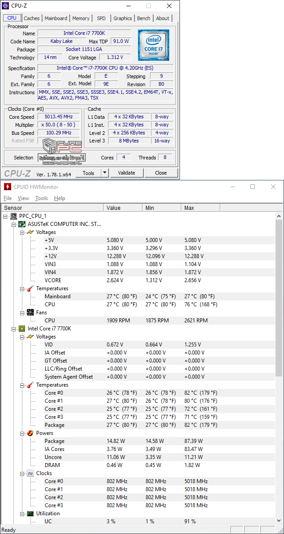Click the Clocks waveform icon
This screenshot has width=284, height=534.
coord(30,473)
